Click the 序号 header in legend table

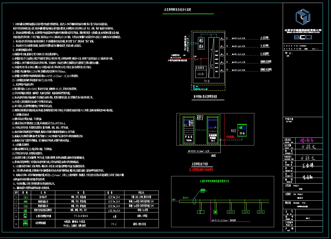[16, 193]
